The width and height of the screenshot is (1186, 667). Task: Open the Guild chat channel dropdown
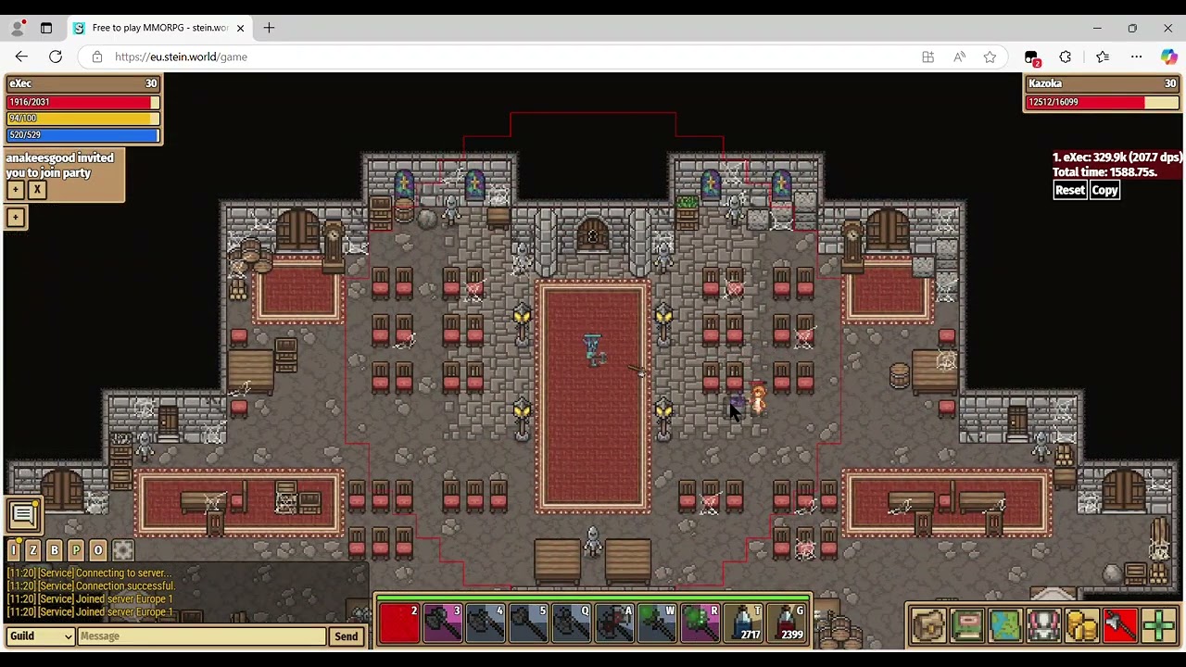[41, 636]
